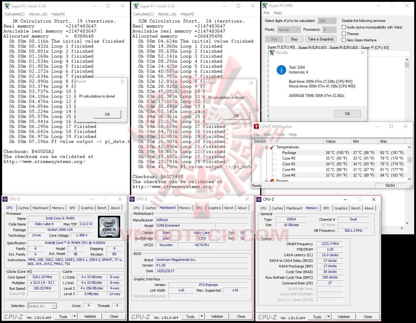Open the View menu in HWMonitor
This screenshot has width=416, height=323.
[x=268, y=135]
